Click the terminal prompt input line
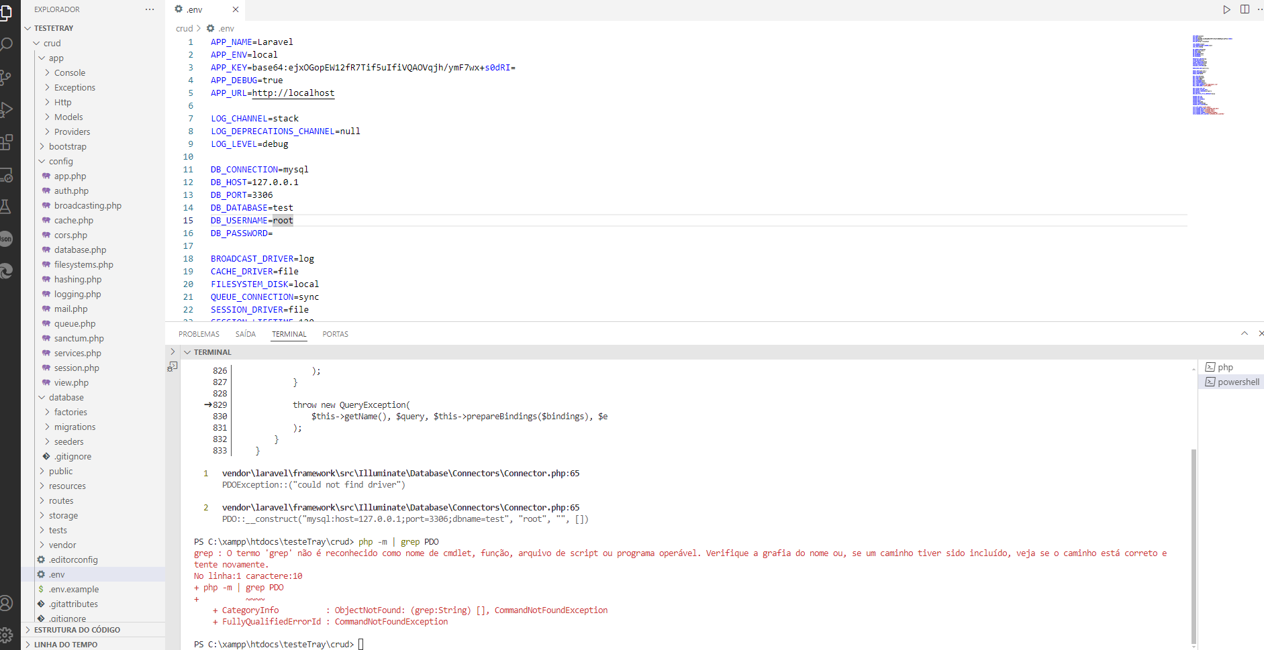Viewport: 1264px width, 650px height. 279,645
